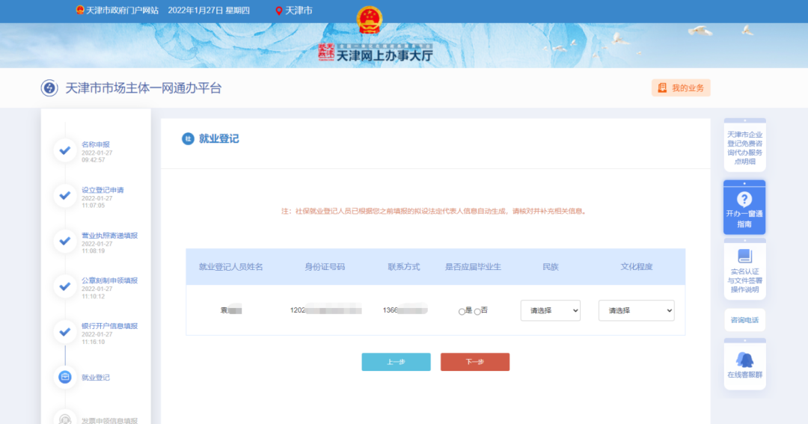
Task: Select 就业登记 step label in sidebar
Action: pyautogui.click(x=96, y=378)
